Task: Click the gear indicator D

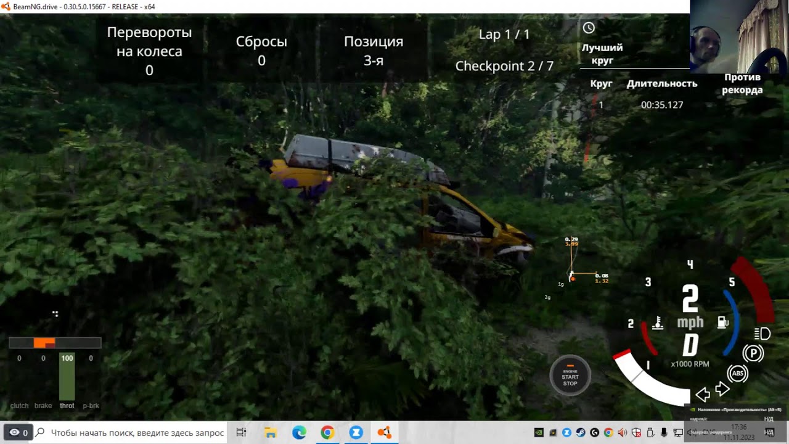Action: click(x=690, y=346)
